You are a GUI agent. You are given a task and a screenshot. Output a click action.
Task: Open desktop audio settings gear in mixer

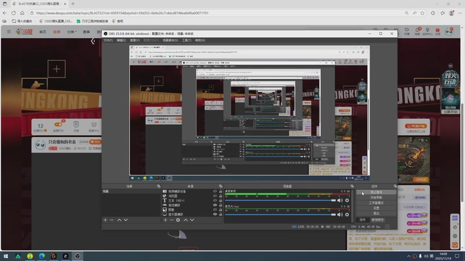click(347, 200)
